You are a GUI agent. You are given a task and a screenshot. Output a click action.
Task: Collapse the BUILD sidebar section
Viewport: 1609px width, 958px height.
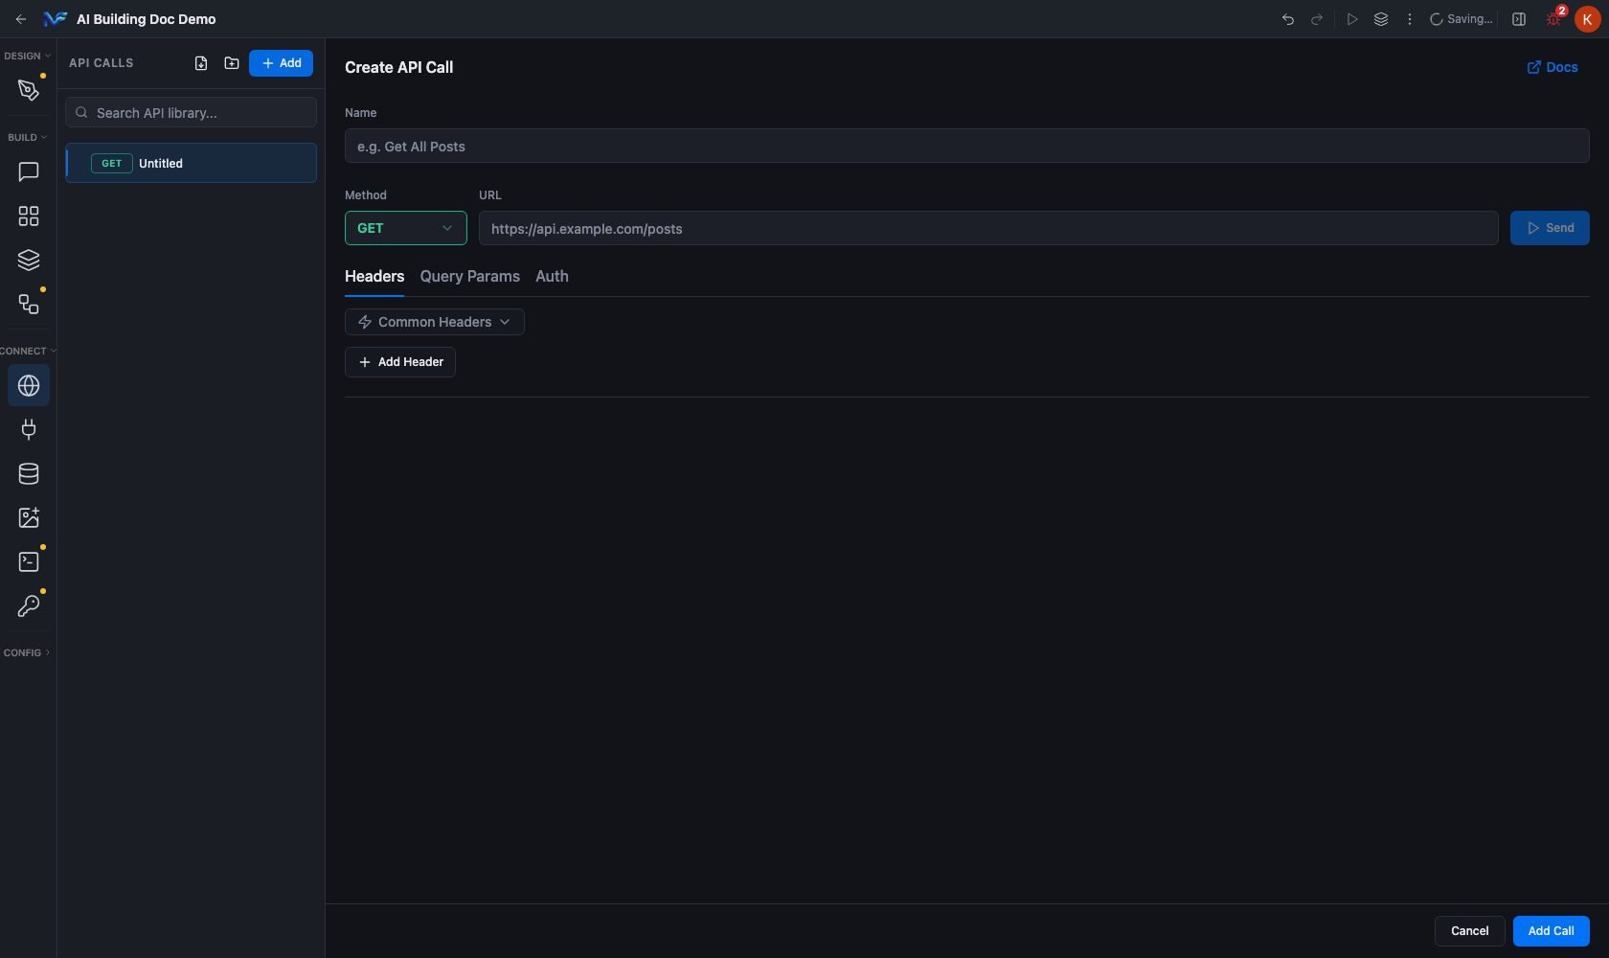coord(28,137)
